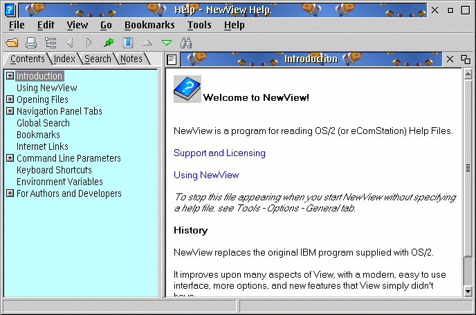Click the Introduction topic window document icon
The height and width of the screenshot is (315, 476).
pyautogui.click(x=172, y=59)
